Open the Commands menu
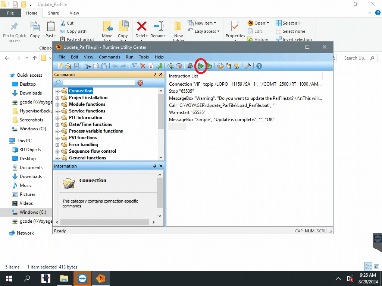Viewport: 382px width, 286px height. [109, 57]
